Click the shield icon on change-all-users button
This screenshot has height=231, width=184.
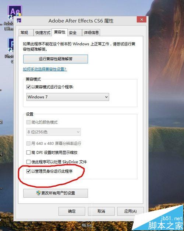(x=38, y=193)
